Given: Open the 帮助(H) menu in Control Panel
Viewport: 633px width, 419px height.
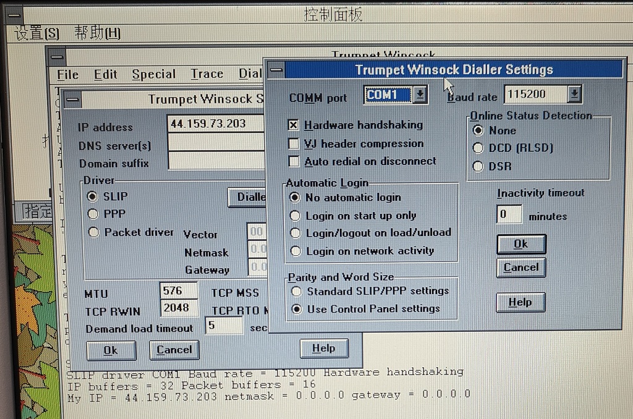Looking at the screenshot, I should [x=97, y=33].
